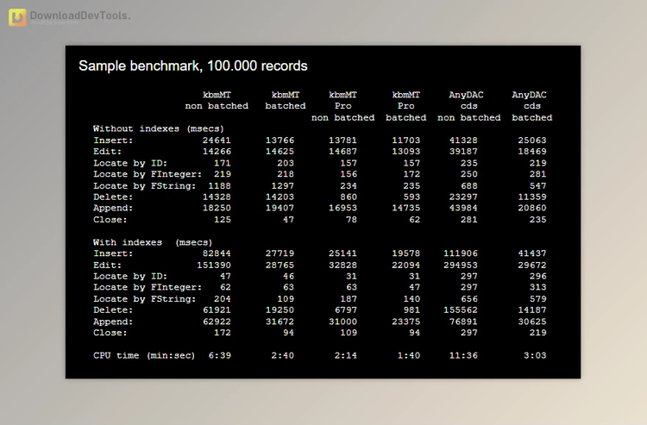Select the indexed Delete value 6797
The image size is (647, 425).
tap(346, 310)
